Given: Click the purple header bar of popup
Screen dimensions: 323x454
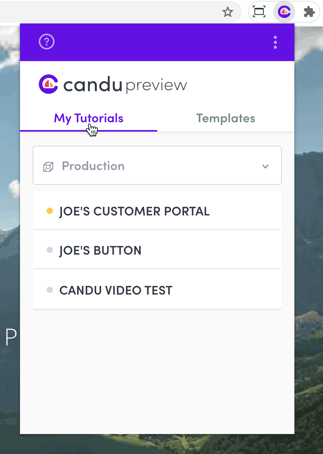Looking at the screenshot, I should 157,42.
